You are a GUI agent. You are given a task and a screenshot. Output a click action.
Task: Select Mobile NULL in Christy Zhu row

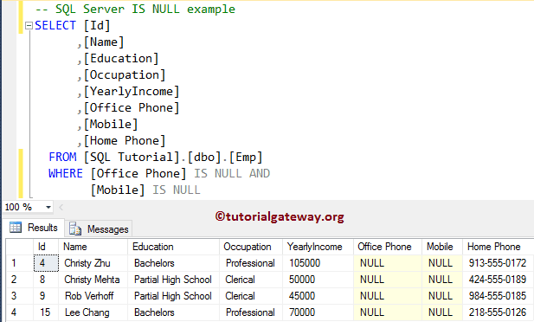pyautogui.click(x=442, y=263)
